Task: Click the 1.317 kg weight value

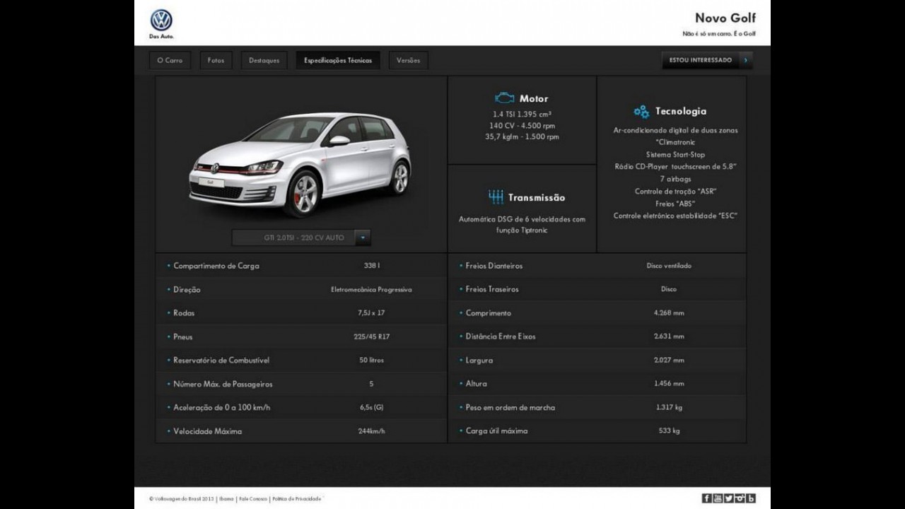Action: (669, 408)
